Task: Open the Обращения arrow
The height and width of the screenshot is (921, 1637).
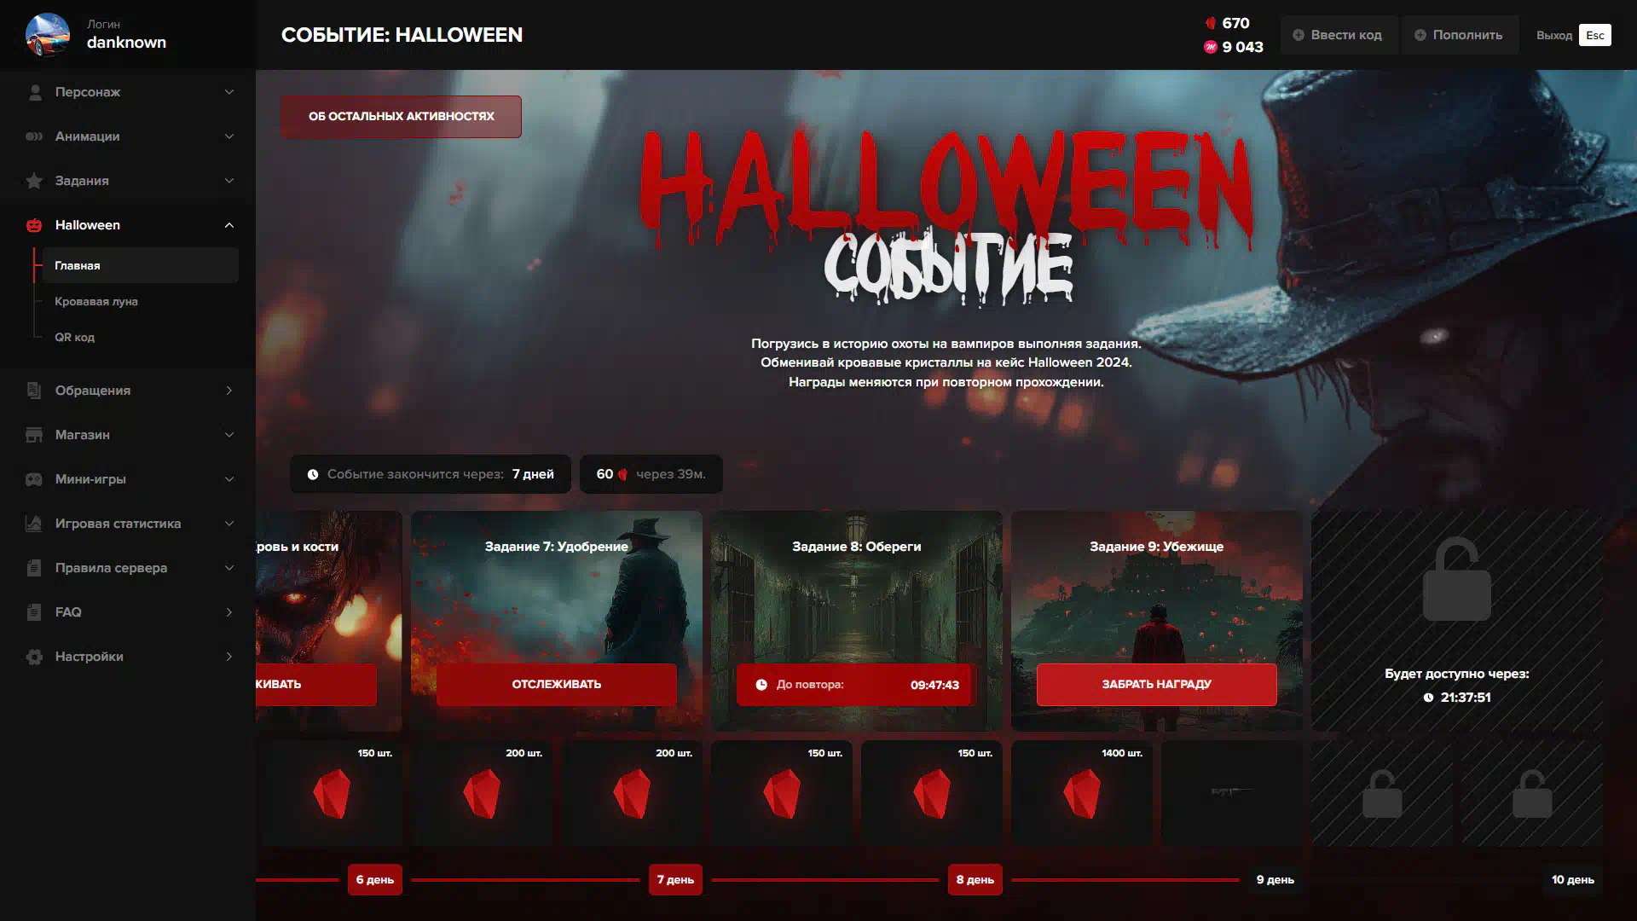Action: click(228, 391)
